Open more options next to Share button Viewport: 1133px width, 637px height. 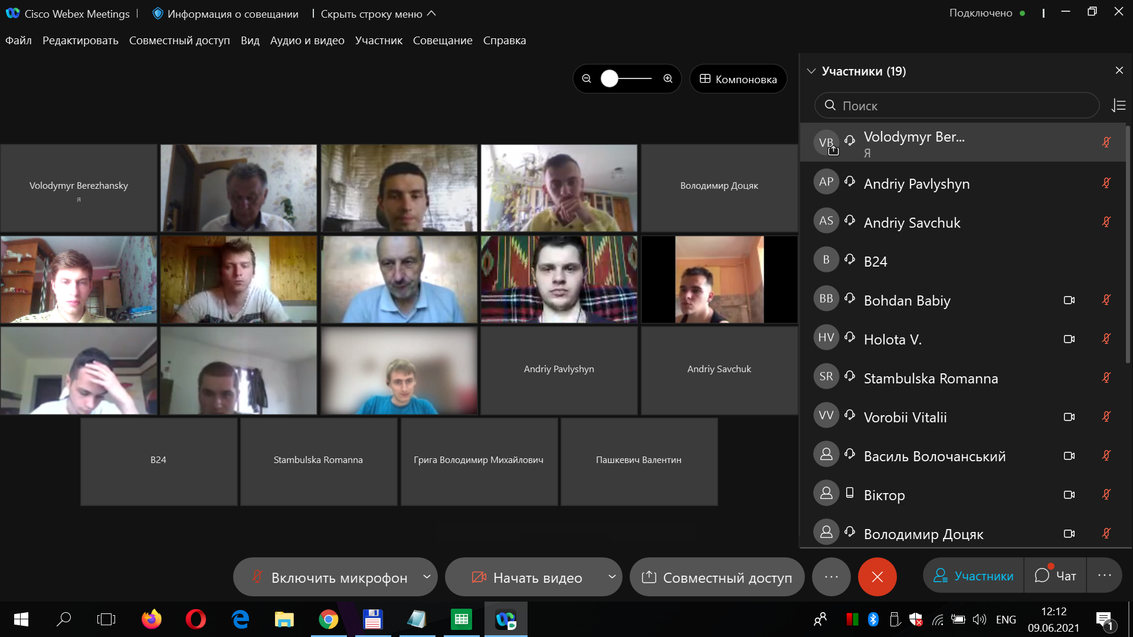(831, 577)
